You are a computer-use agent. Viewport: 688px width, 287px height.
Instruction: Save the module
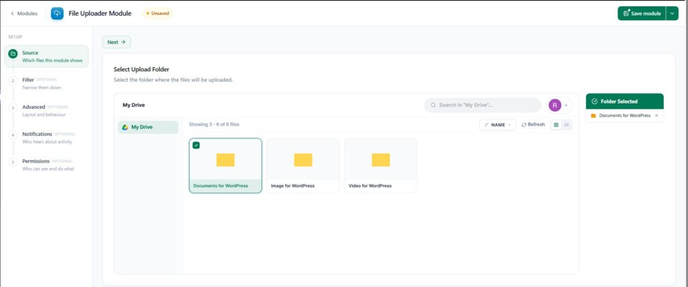[642, 13]
